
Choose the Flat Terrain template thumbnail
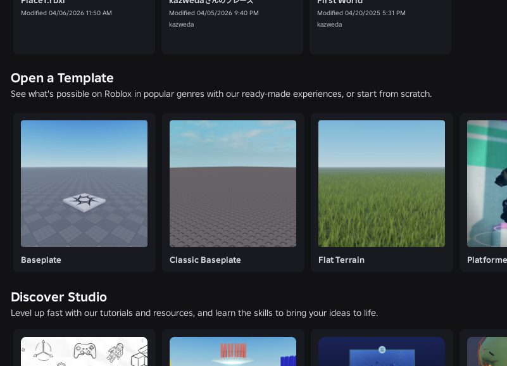382,183
